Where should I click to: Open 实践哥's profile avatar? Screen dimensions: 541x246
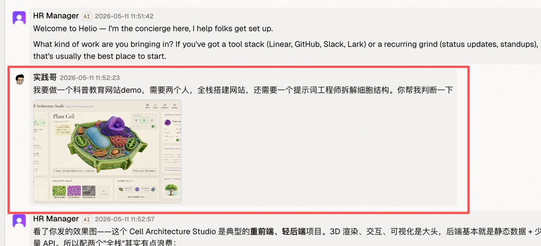(19, 79)
